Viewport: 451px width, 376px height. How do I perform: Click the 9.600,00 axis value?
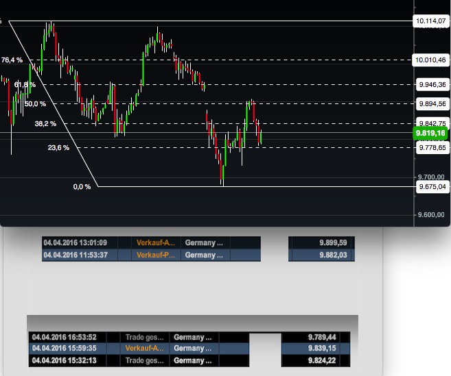[x=431, y=214]
